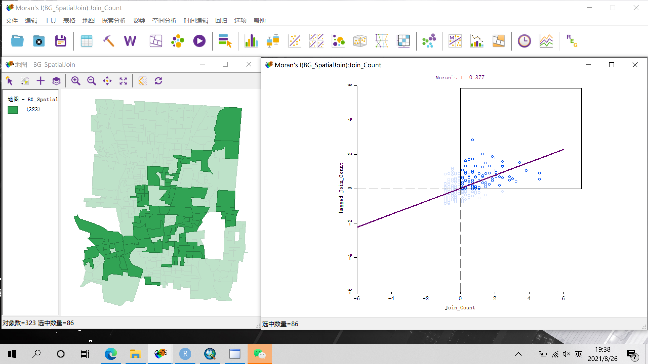This screenshot has width=648, height=364.
Task: Click the (323) legend label
Action: [33, 109]
